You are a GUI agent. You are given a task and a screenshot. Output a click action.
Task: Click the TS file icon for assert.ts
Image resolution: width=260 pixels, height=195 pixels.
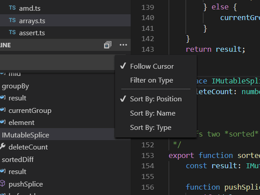12,32
